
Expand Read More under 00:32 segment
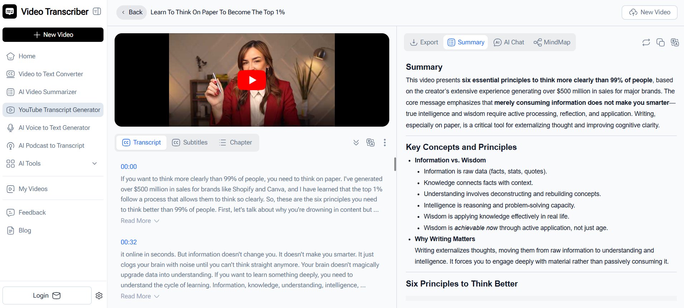140,296
